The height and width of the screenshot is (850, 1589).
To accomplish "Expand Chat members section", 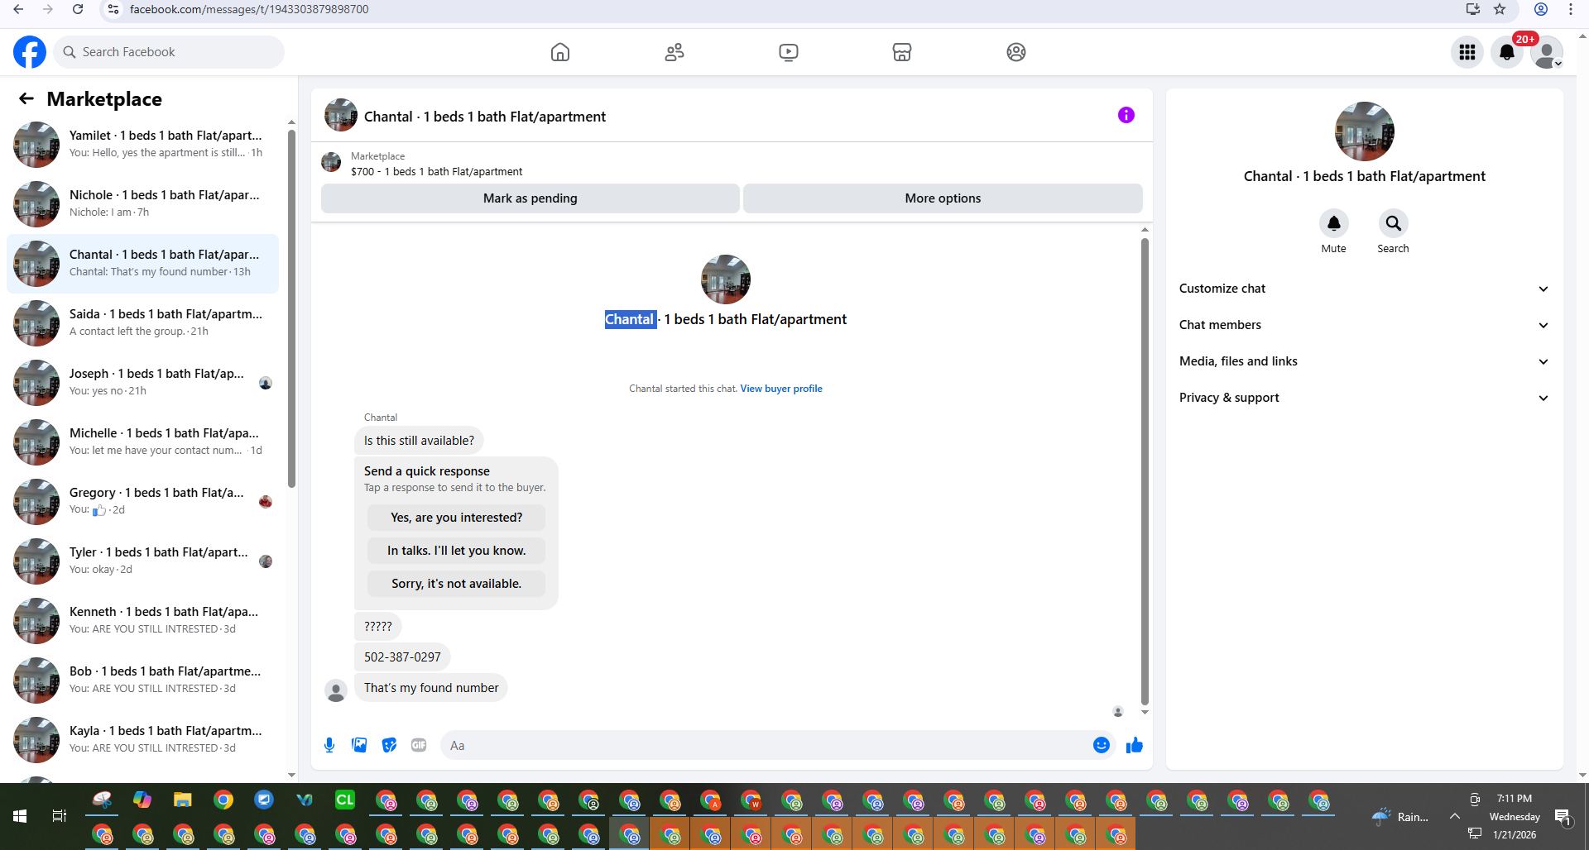I will pyautogui.click(x=1364, y=325).
